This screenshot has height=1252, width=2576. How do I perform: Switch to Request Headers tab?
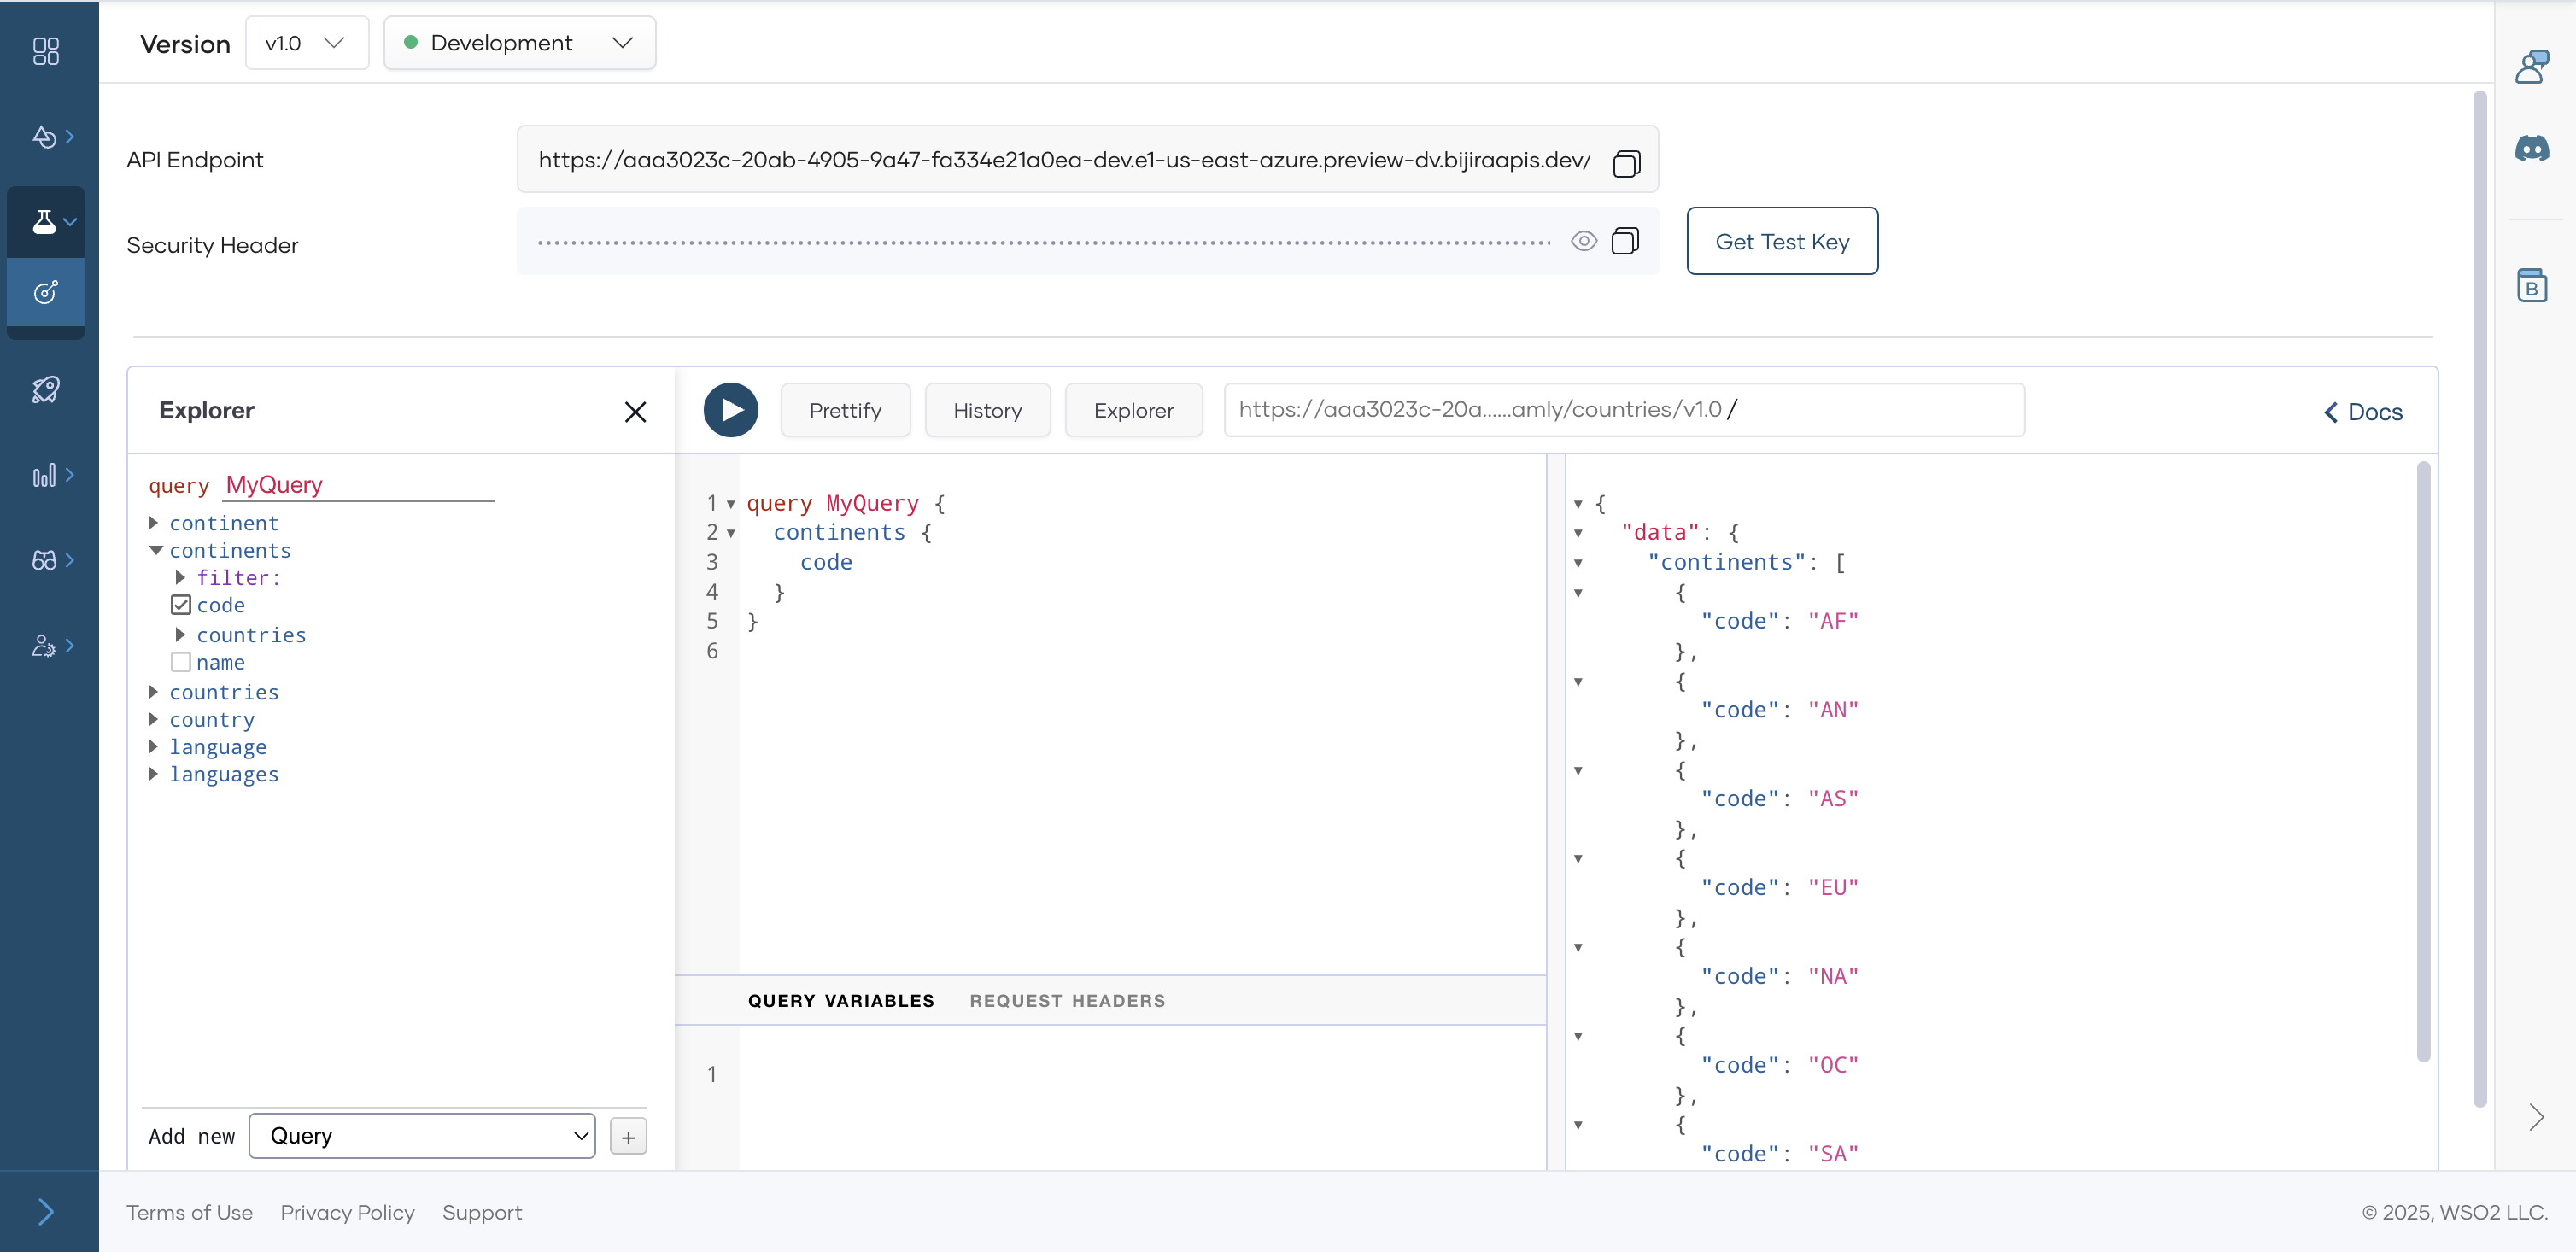click(1067, 1001)
